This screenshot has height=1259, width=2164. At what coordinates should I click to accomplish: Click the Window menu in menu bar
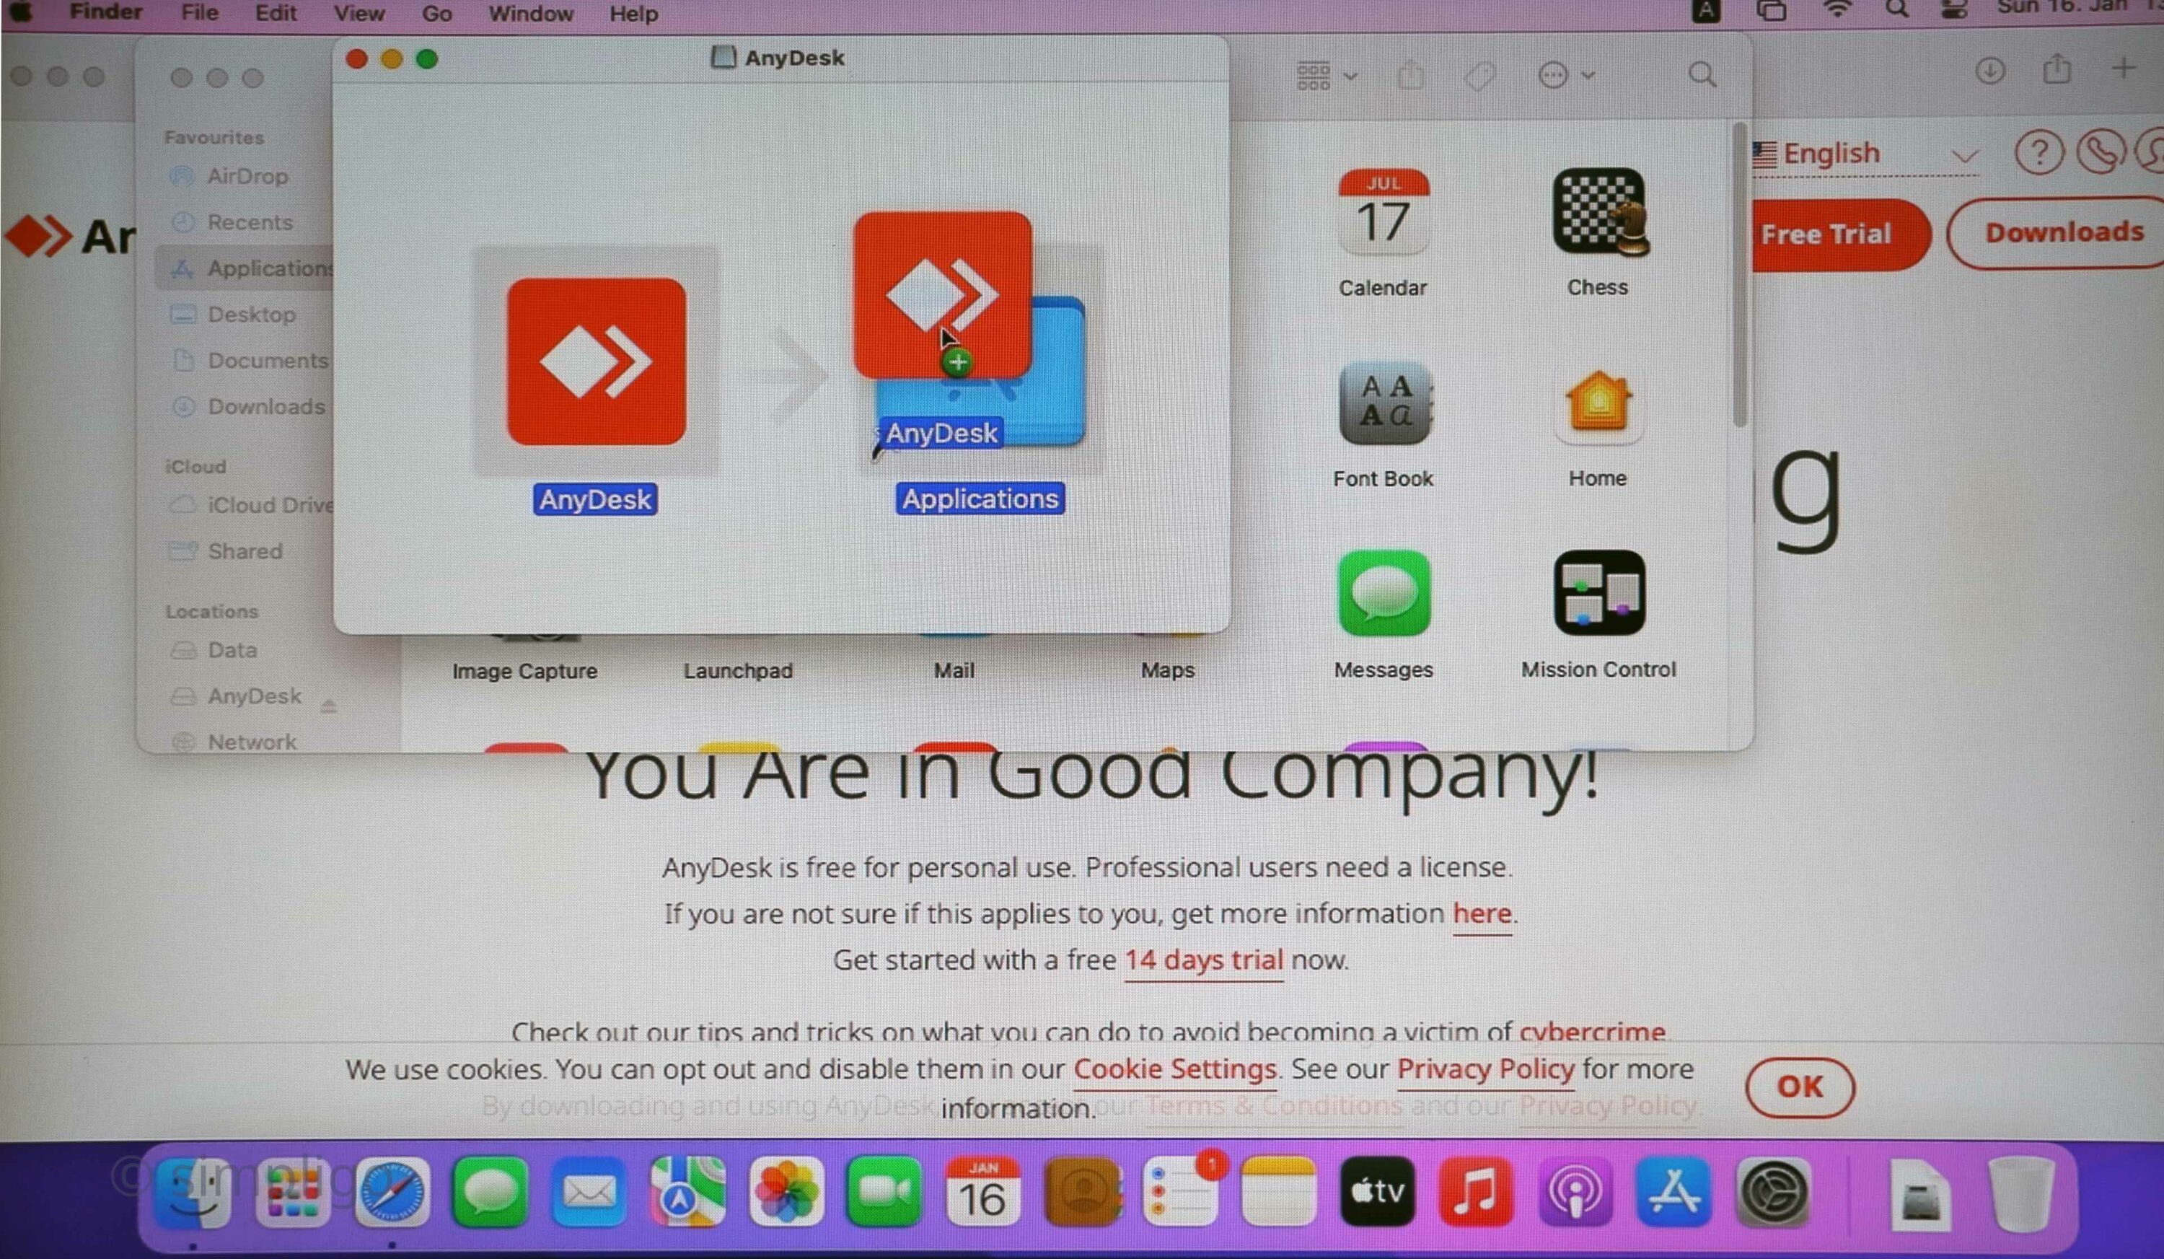point(530,15)
